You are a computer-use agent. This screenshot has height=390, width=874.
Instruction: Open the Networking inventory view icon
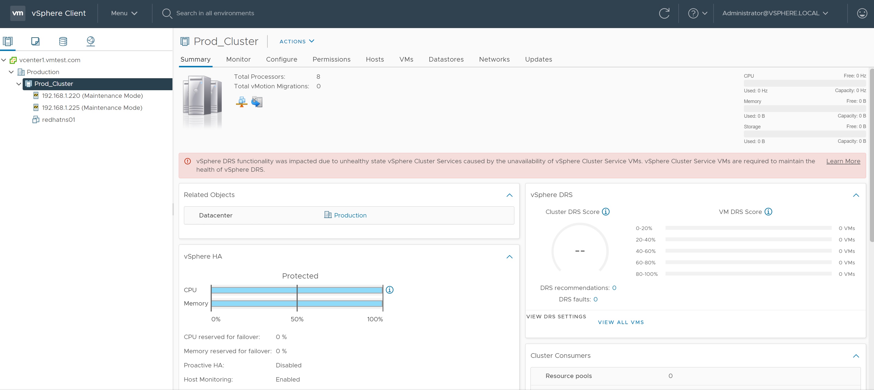[91, 41]
